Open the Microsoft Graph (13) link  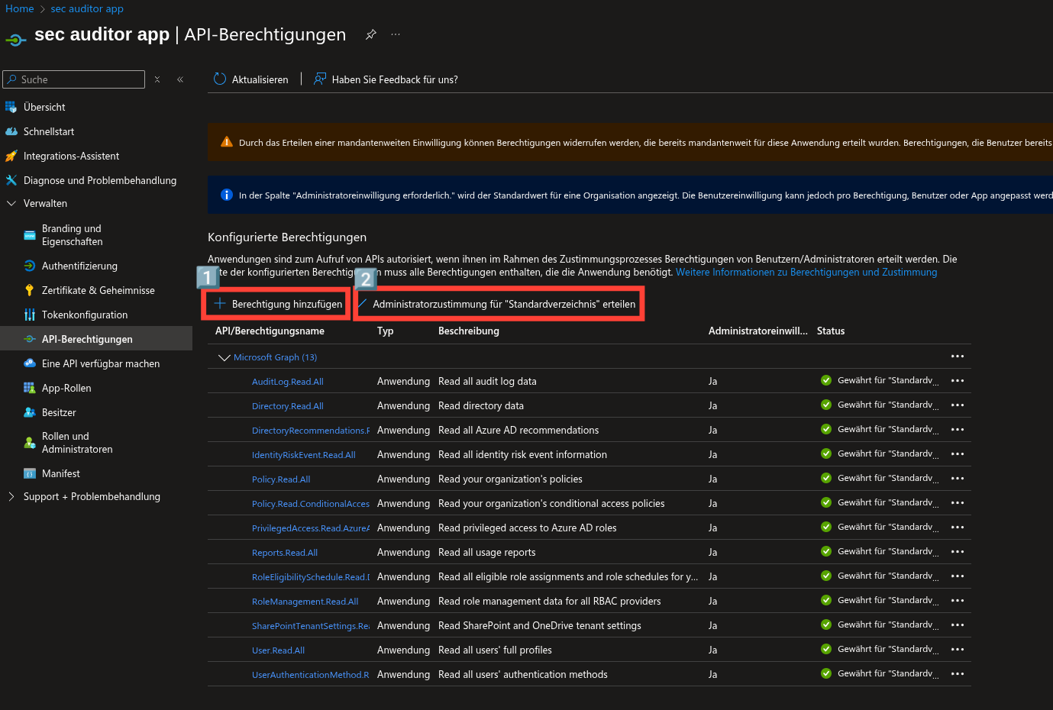pyautogui.click(x=275, y=357)
